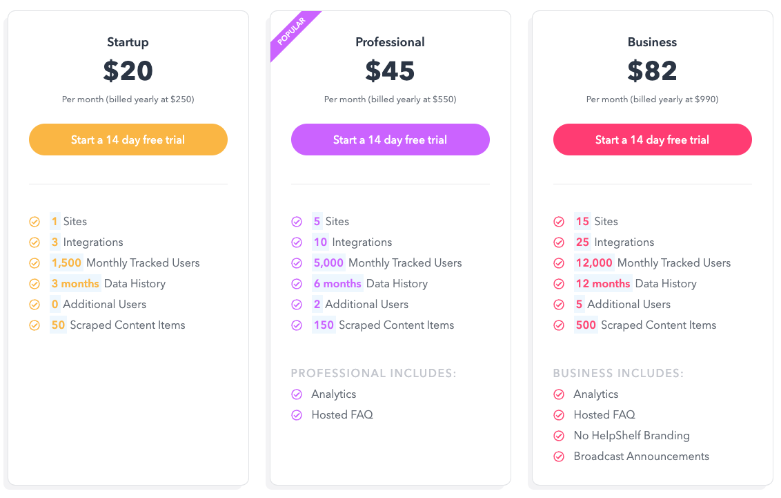Click the Broadcast Announcements checkmark icon
The height and width of the screenshot is (498, 781).
tap(559, 457)
